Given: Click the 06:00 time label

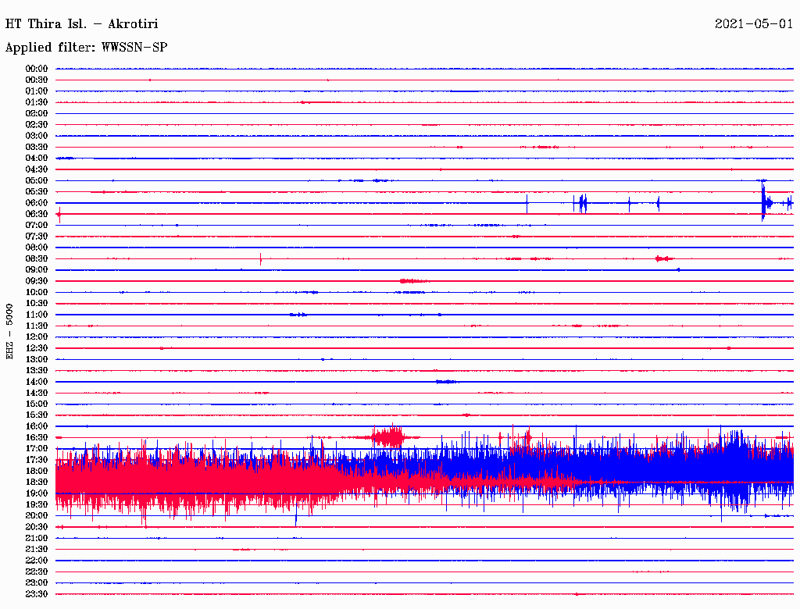Looking at the screenshot, I should (37, 203).
